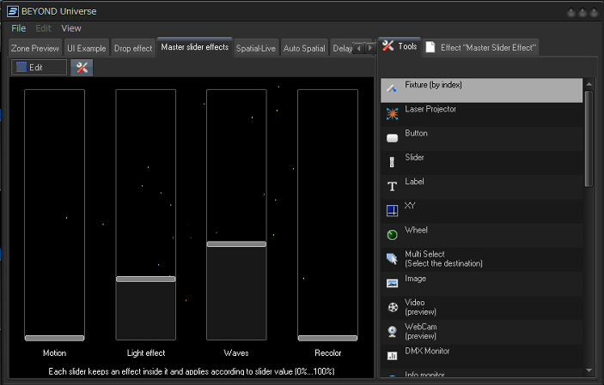Image resolution: width=604 pixels, height=385 pixels.
Task: Choose the Slider tool icon
Action: tap(392, 162)
